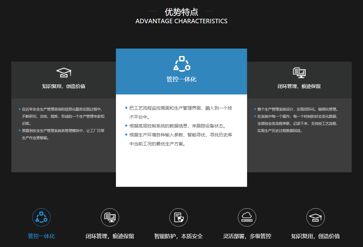Click the graduation cap icon in left card
Image resolution: width=363 pixels, height=247 pixels.
pos(64,73)
